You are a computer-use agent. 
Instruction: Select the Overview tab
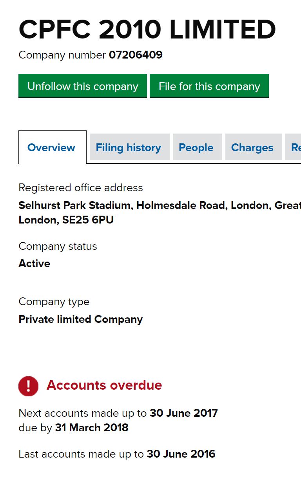52,147
